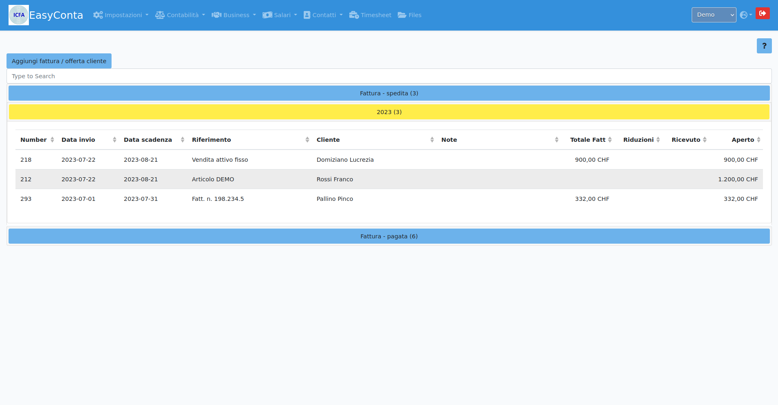Expand the Fattura - pagata (6) section
The image size is (778, 405).
coord(389,236)
